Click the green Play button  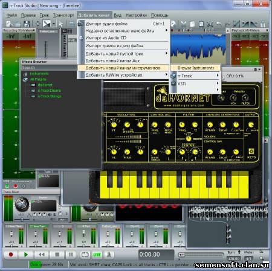pyautogui.click(x=26, y=255)
